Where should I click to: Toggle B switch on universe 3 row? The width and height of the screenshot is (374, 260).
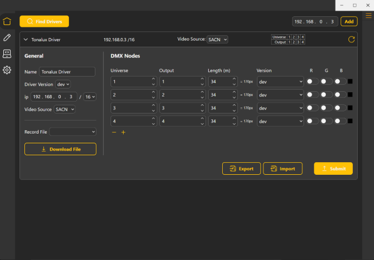[x=340, y=108]
